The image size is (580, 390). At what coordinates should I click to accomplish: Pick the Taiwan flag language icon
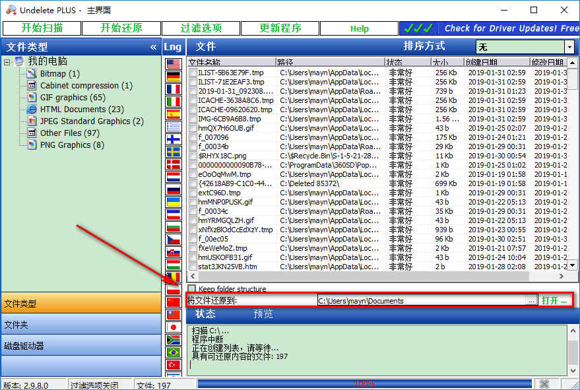point(173,315)
